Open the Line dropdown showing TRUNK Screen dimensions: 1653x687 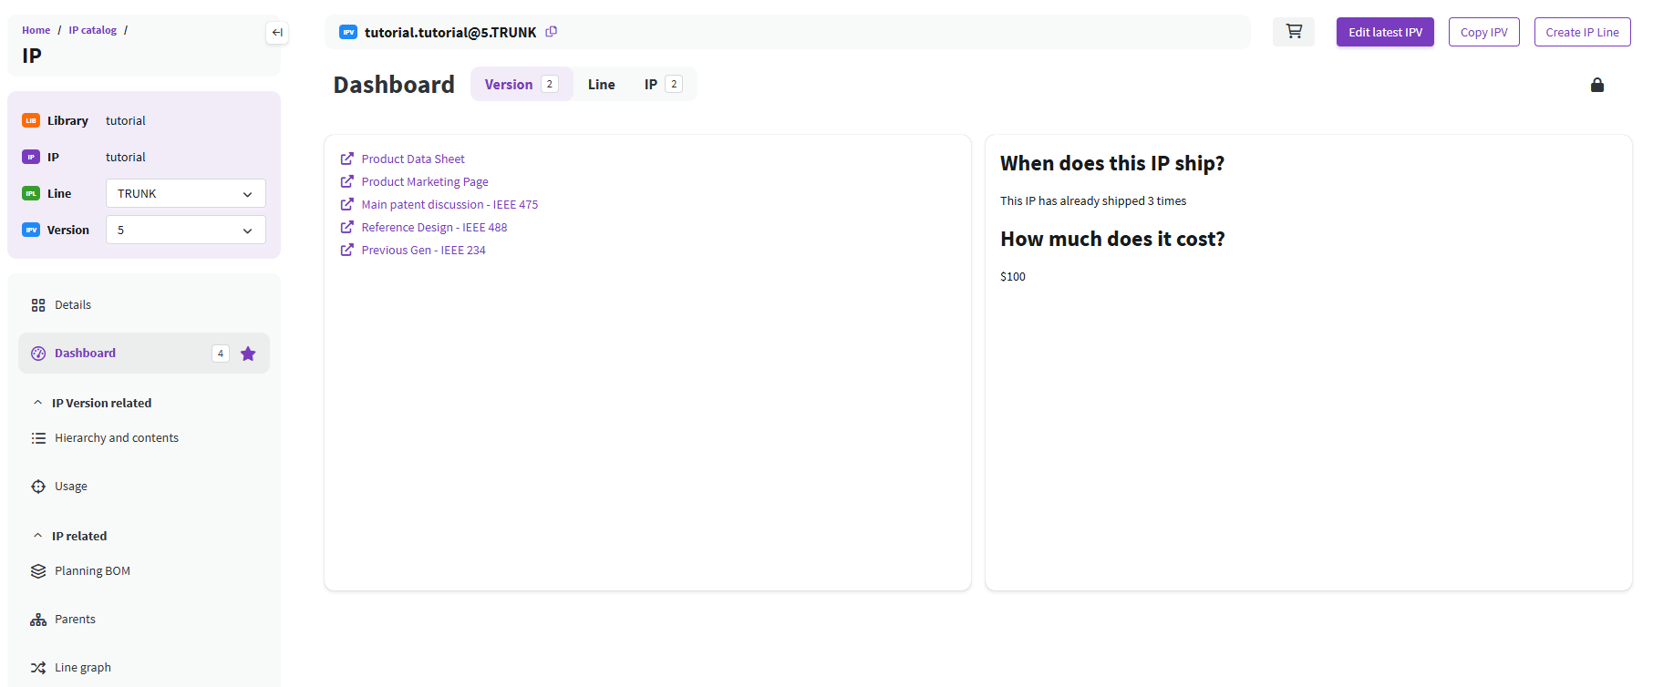[185, 193]
